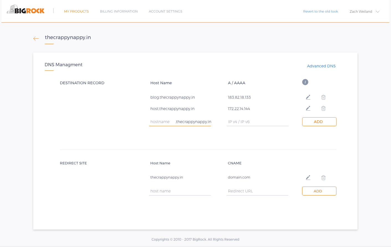This screenshot has height=247, width=391.
Task: Select the IP address 183.82.18.133
Action: tap(239, 97)
